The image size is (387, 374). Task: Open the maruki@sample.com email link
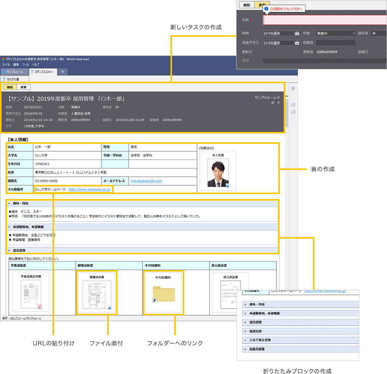tap(146, 181)
